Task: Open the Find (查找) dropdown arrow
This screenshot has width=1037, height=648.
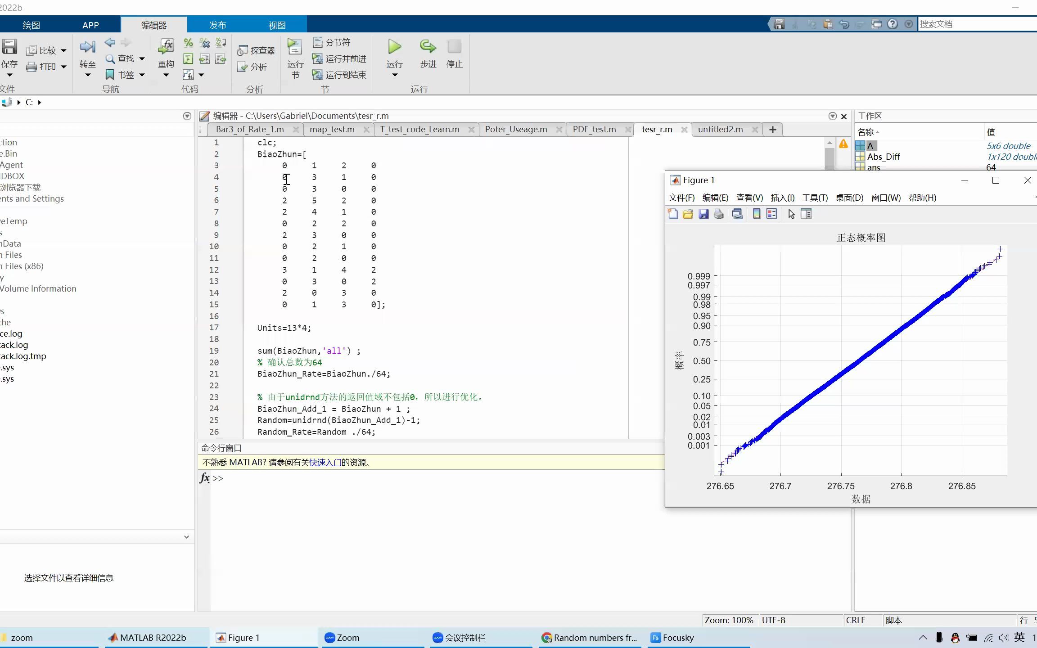Action: [142, 58]
